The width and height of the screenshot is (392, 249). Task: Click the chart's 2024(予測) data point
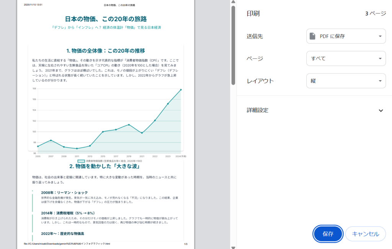coord(181,90)
